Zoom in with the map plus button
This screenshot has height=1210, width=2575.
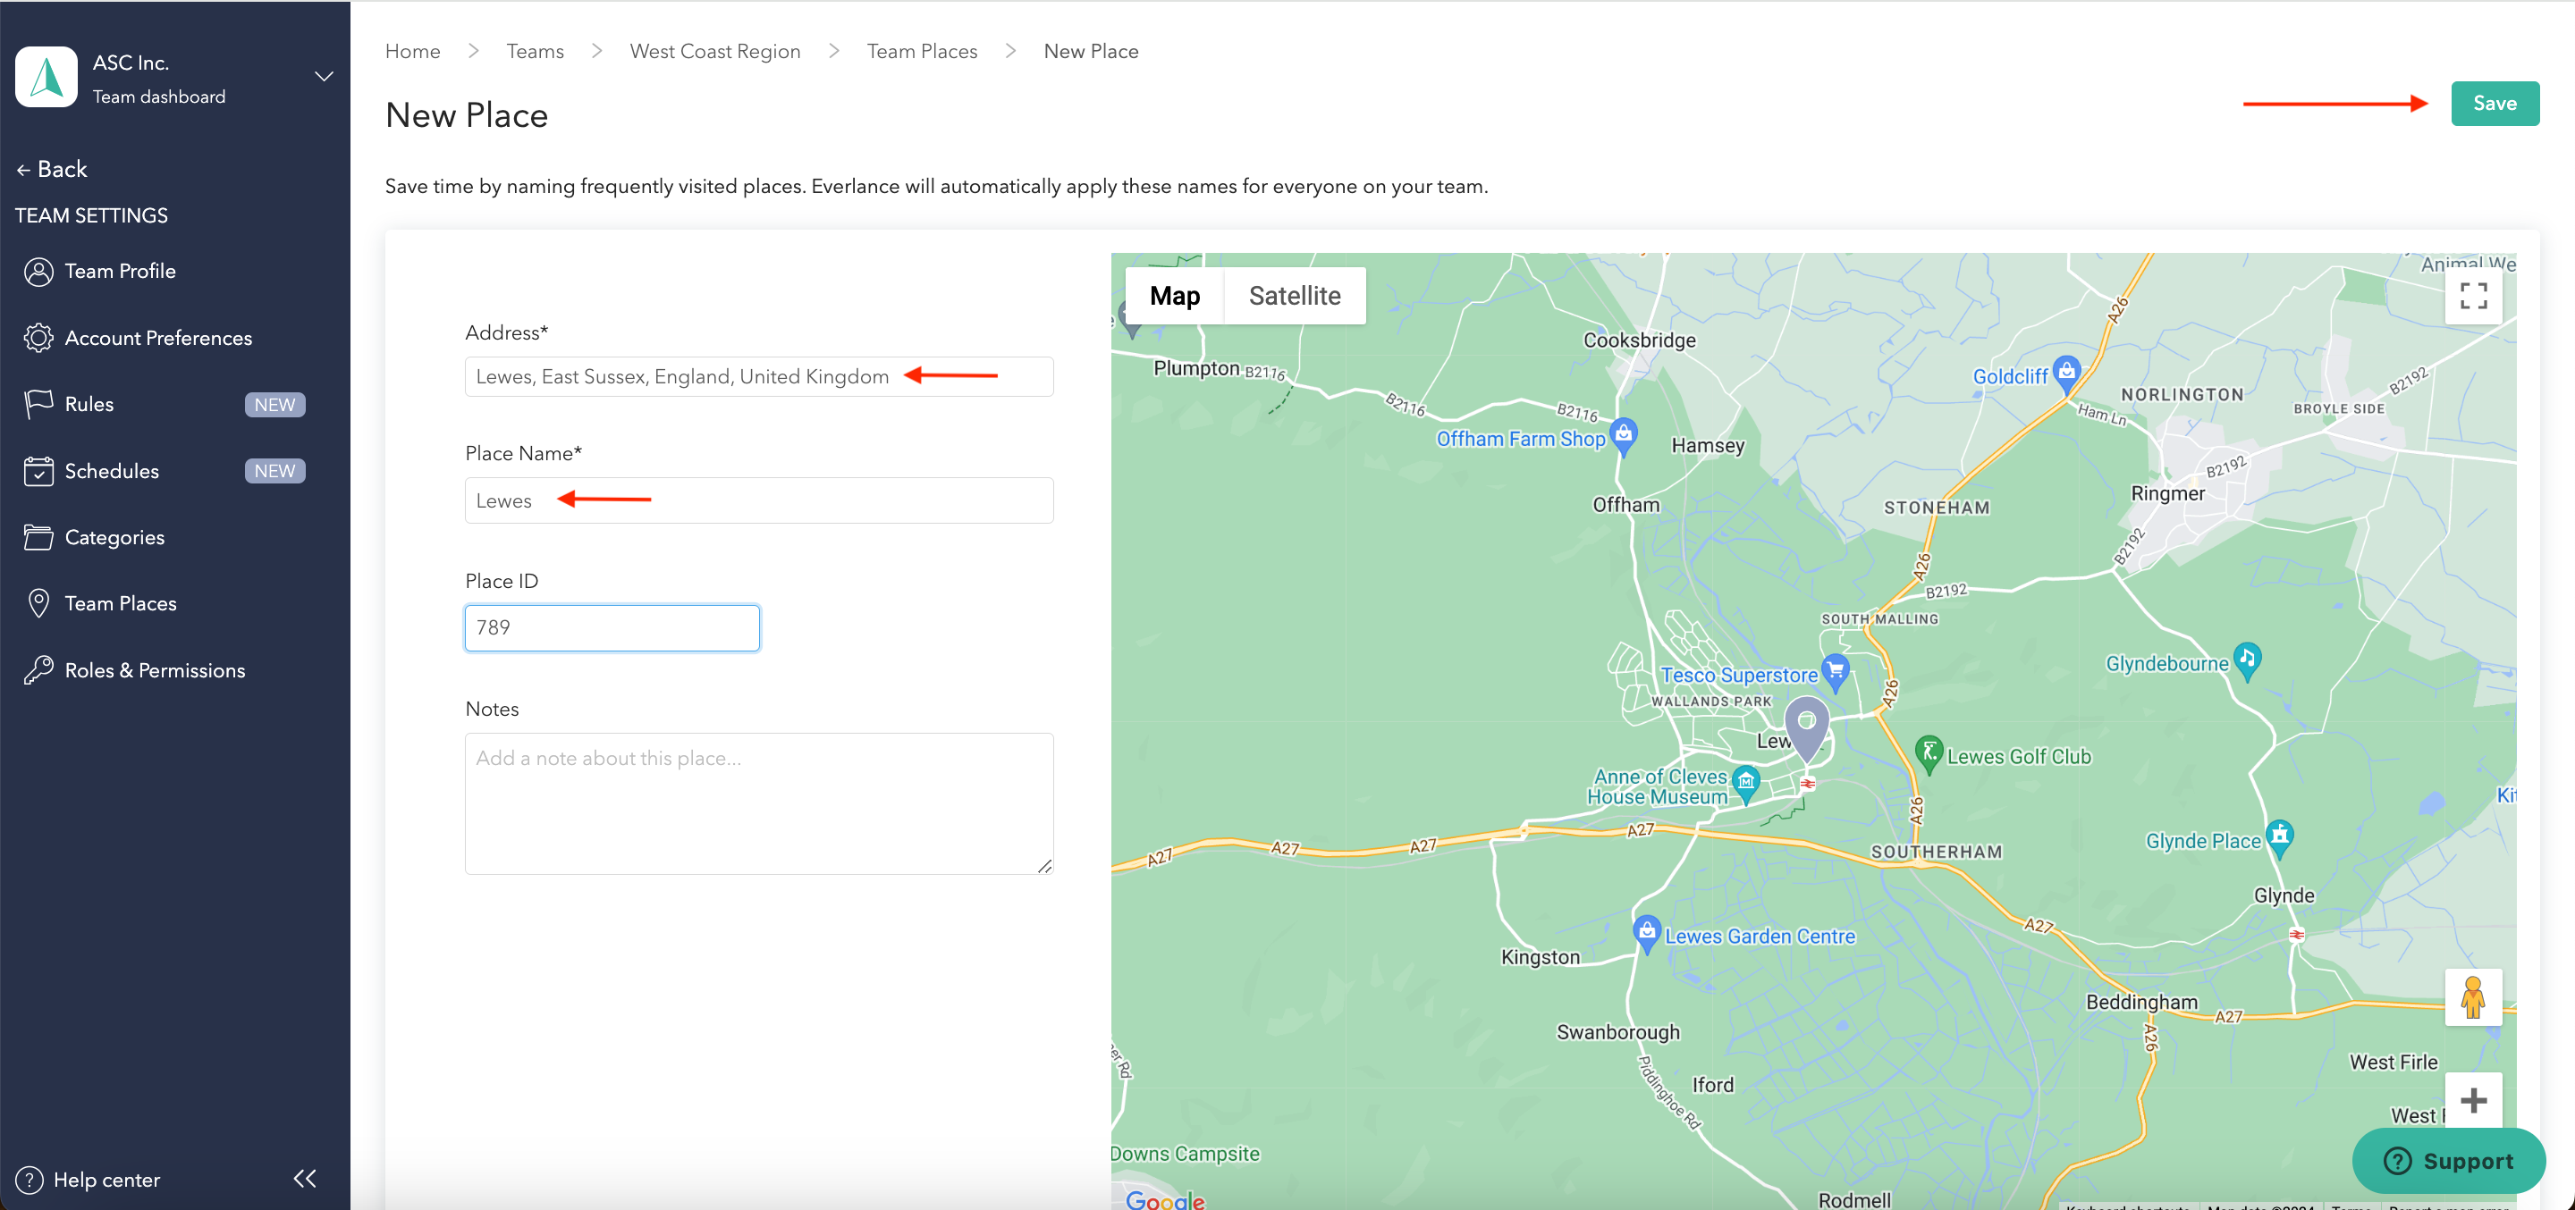coord(2472,1100)
